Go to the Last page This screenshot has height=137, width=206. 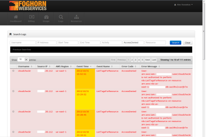point(154,60)
